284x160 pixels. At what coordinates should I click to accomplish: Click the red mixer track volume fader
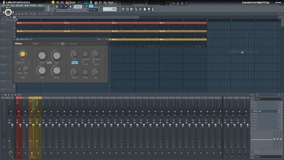(x=20, y=125)
